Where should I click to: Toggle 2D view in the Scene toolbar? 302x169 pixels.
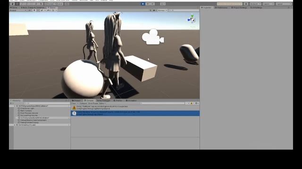[30, 10]
